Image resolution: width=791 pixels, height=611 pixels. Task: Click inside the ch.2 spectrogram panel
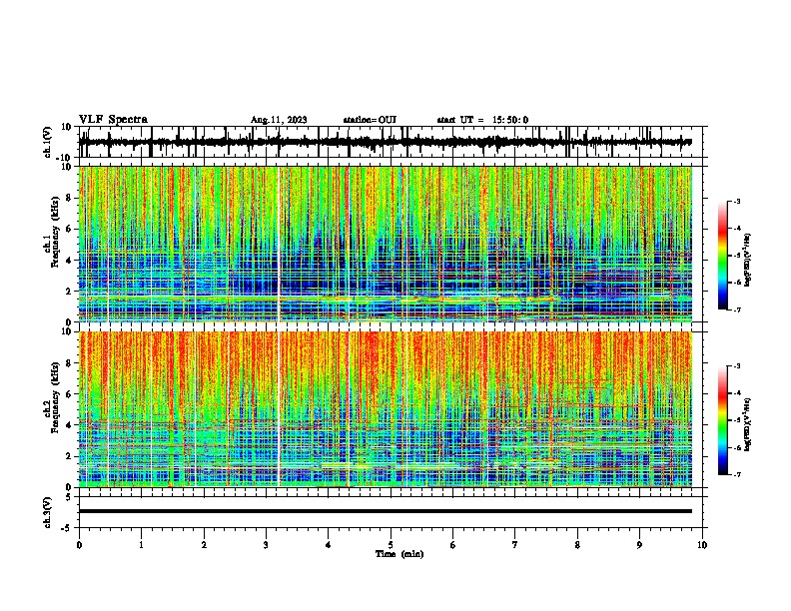[386, 409]
